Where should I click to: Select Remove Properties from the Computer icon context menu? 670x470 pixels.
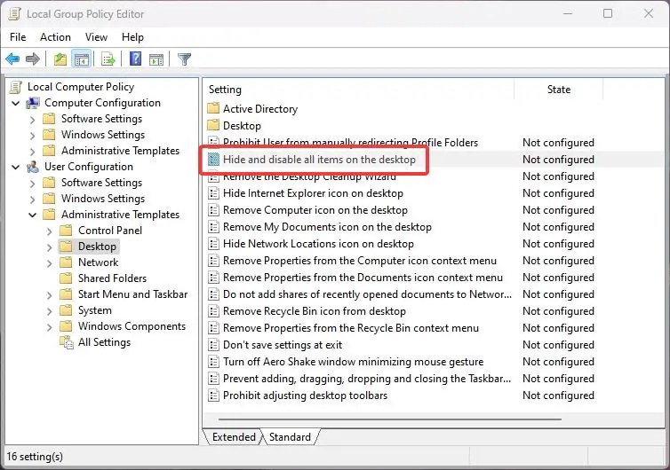pyautogui.click(x=360, y=261)
